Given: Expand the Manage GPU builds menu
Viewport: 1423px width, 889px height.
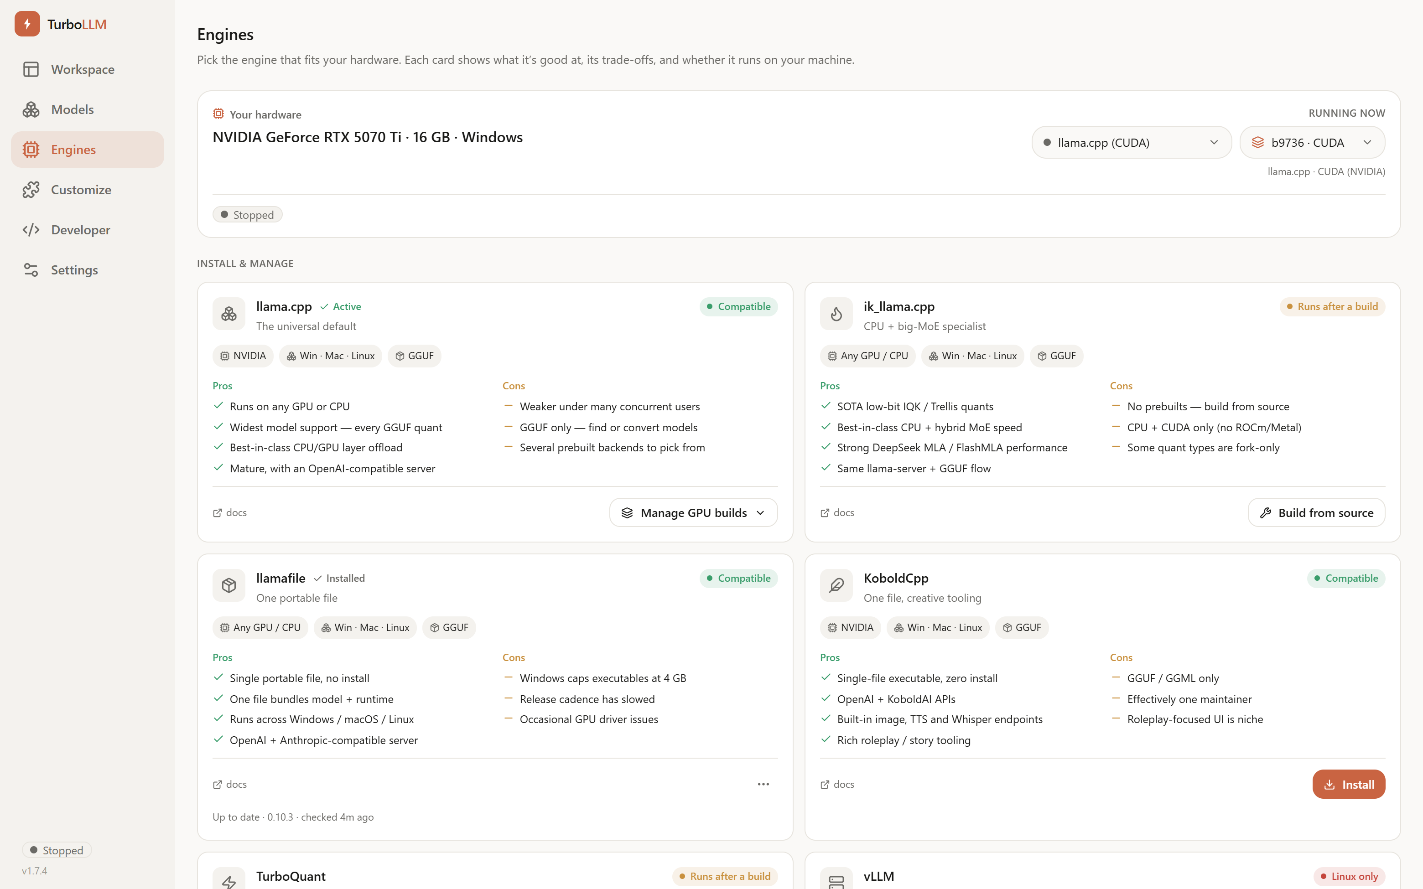Looking at the screenshot, I should pos(693,513).
